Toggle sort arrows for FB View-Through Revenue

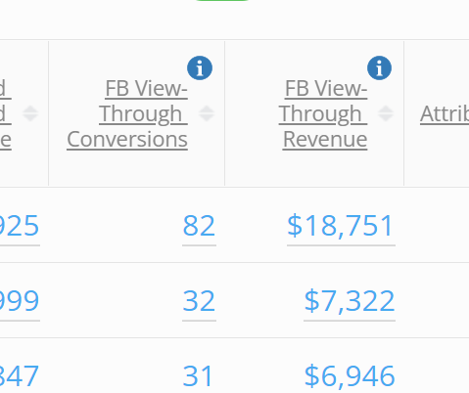(x=386, y=113)
